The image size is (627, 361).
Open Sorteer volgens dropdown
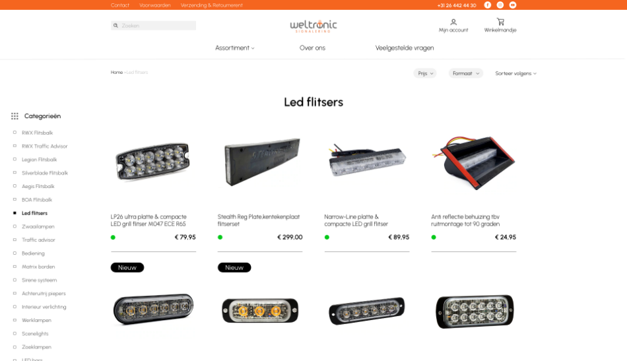point(516,73)
